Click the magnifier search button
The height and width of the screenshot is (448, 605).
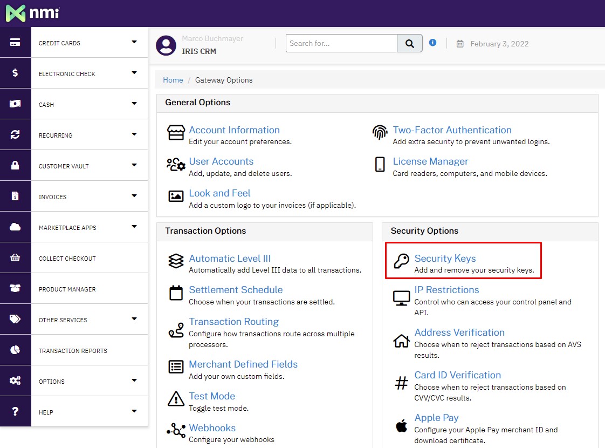tap(410, 43)
